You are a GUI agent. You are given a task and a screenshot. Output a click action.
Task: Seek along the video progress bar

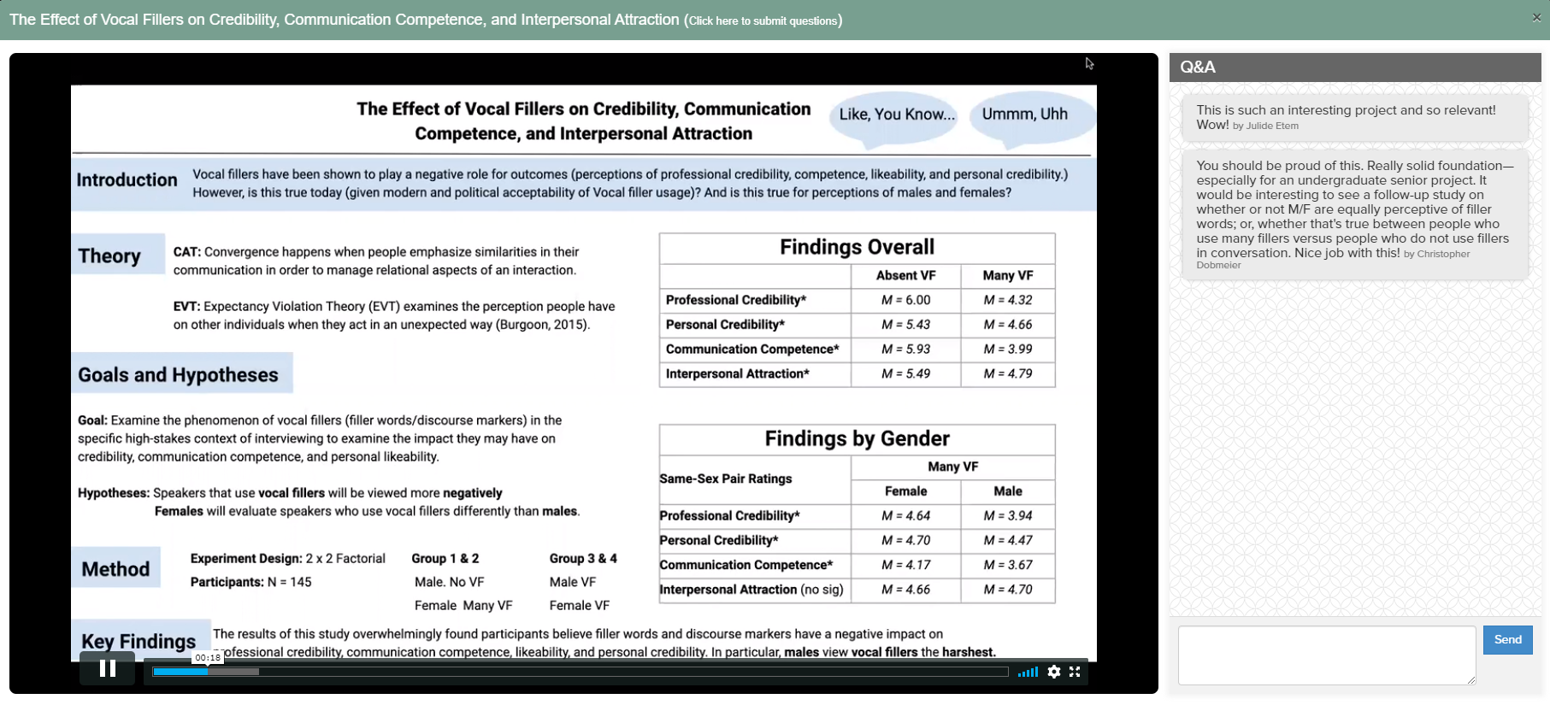point(581,672)
